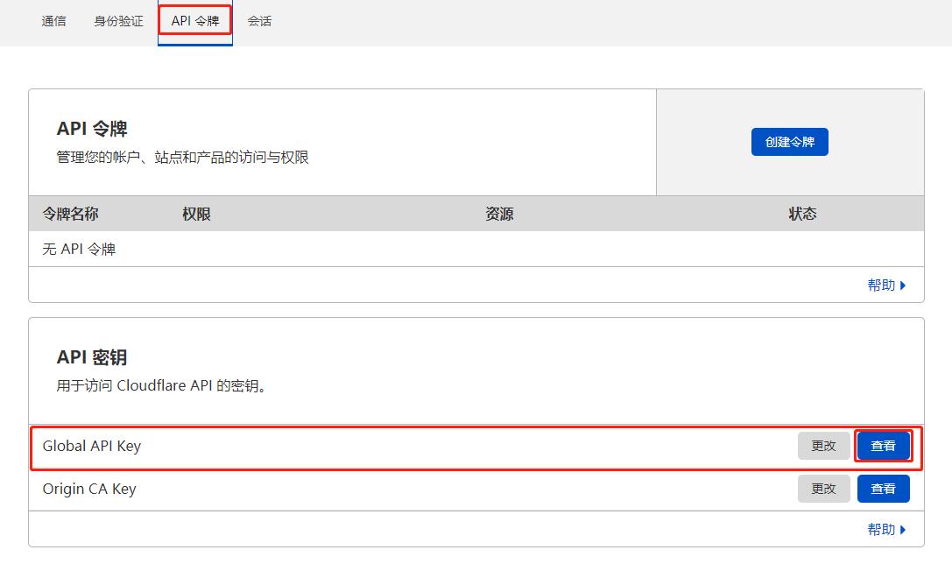Viewport: 952px width, 571px height.
Task: 查看 the Origin CA Key
Action: [x=883, y=489]
